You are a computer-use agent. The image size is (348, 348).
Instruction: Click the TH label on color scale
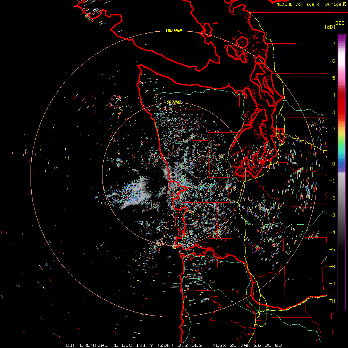332,301
